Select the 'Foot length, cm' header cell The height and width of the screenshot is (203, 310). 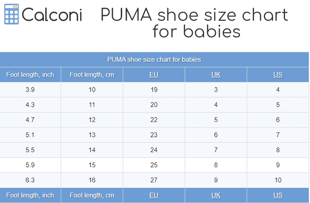(x=92, y=75)
